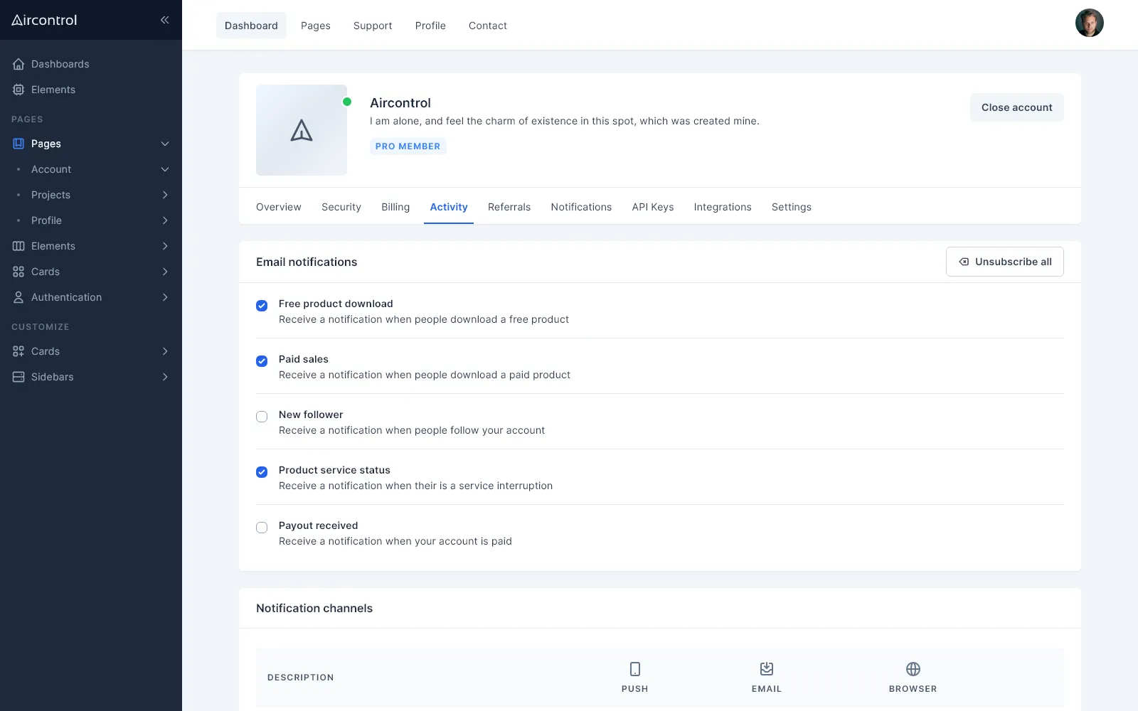Screen dimensions: 1138x711
Task: Click the Elements columns icon in Pages section
Action: click(x=18, y=246)
